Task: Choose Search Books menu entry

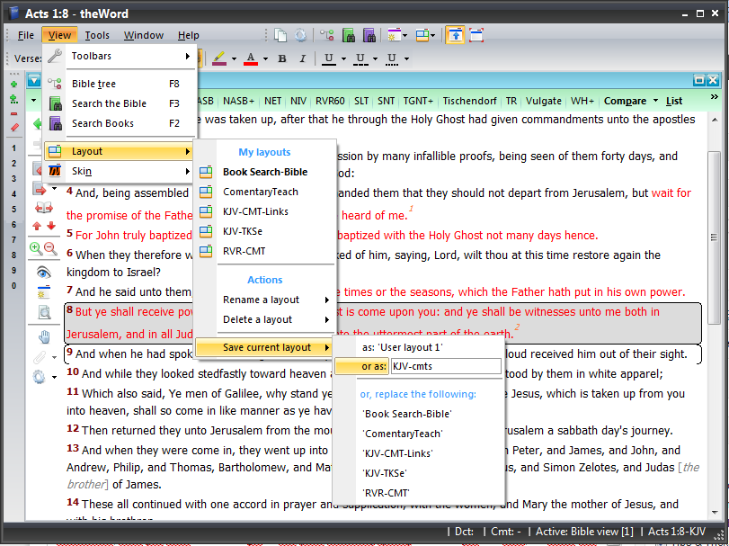Action: 120,123
